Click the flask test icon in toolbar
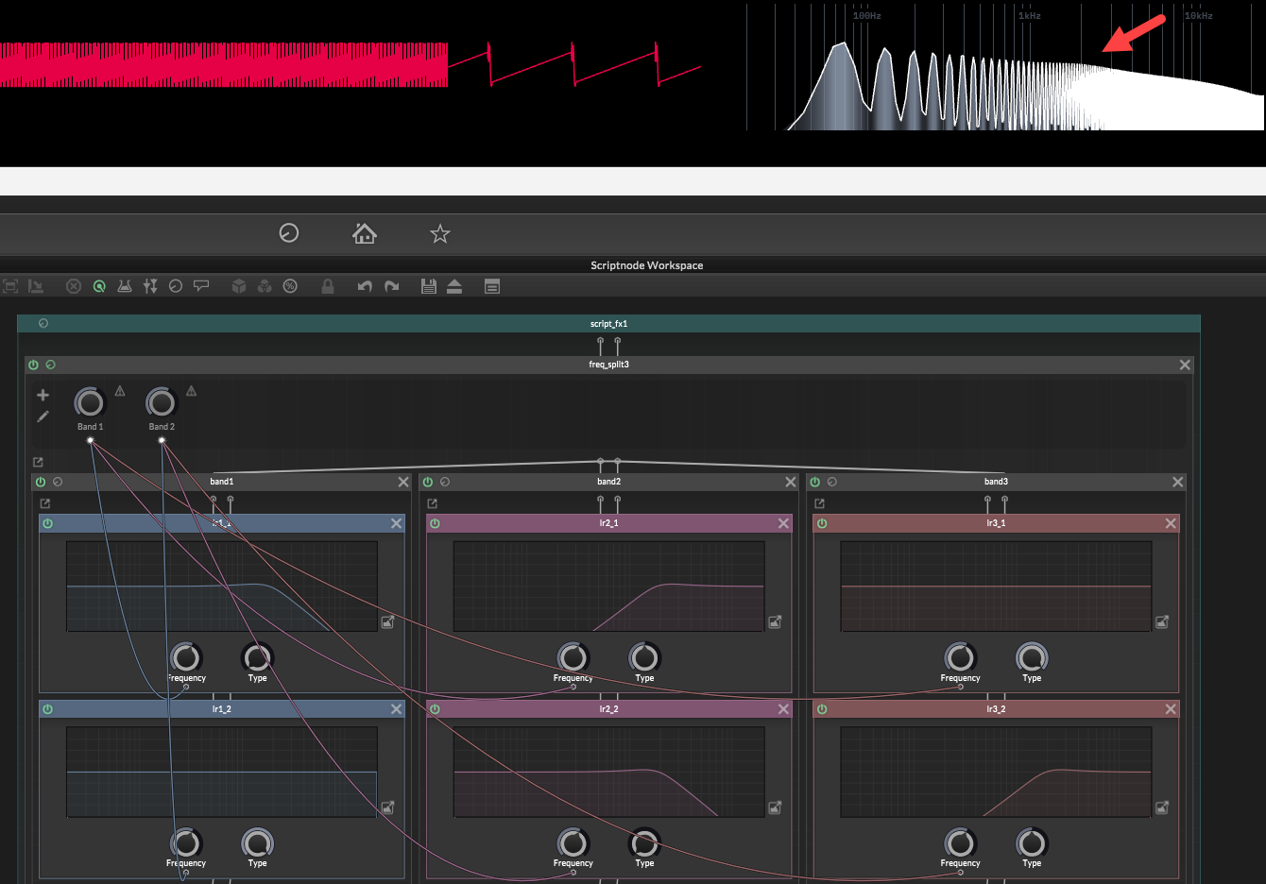 125,286
